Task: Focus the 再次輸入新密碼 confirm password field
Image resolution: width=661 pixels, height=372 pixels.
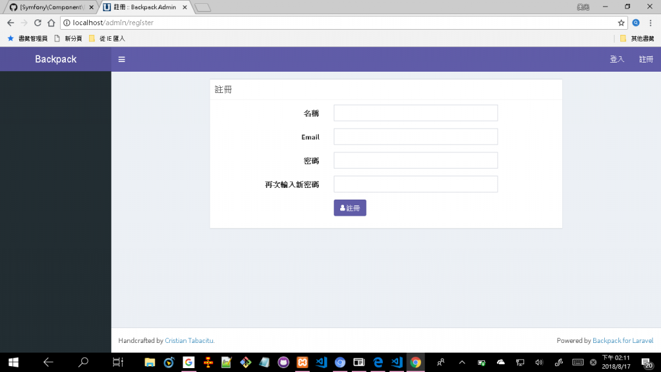Action: tap(416, 184)
